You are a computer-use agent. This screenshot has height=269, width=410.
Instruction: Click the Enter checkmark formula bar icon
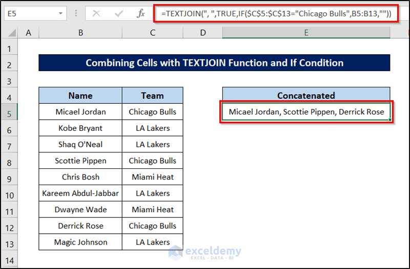pyautogui.click(x=119, y=13)
